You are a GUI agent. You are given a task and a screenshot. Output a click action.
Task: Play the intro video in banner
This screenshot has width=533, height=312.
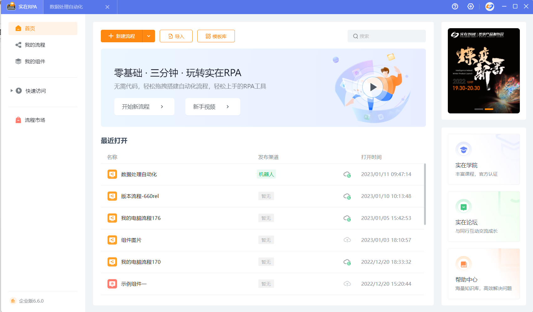click(x=373, y=87)
